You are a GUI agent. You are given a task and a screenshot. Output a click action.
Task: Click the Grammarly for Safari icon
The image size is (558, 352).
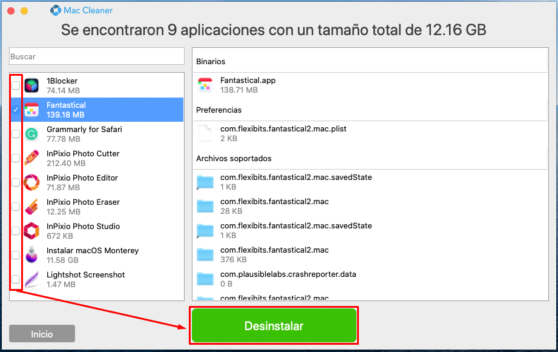[31, 134]
